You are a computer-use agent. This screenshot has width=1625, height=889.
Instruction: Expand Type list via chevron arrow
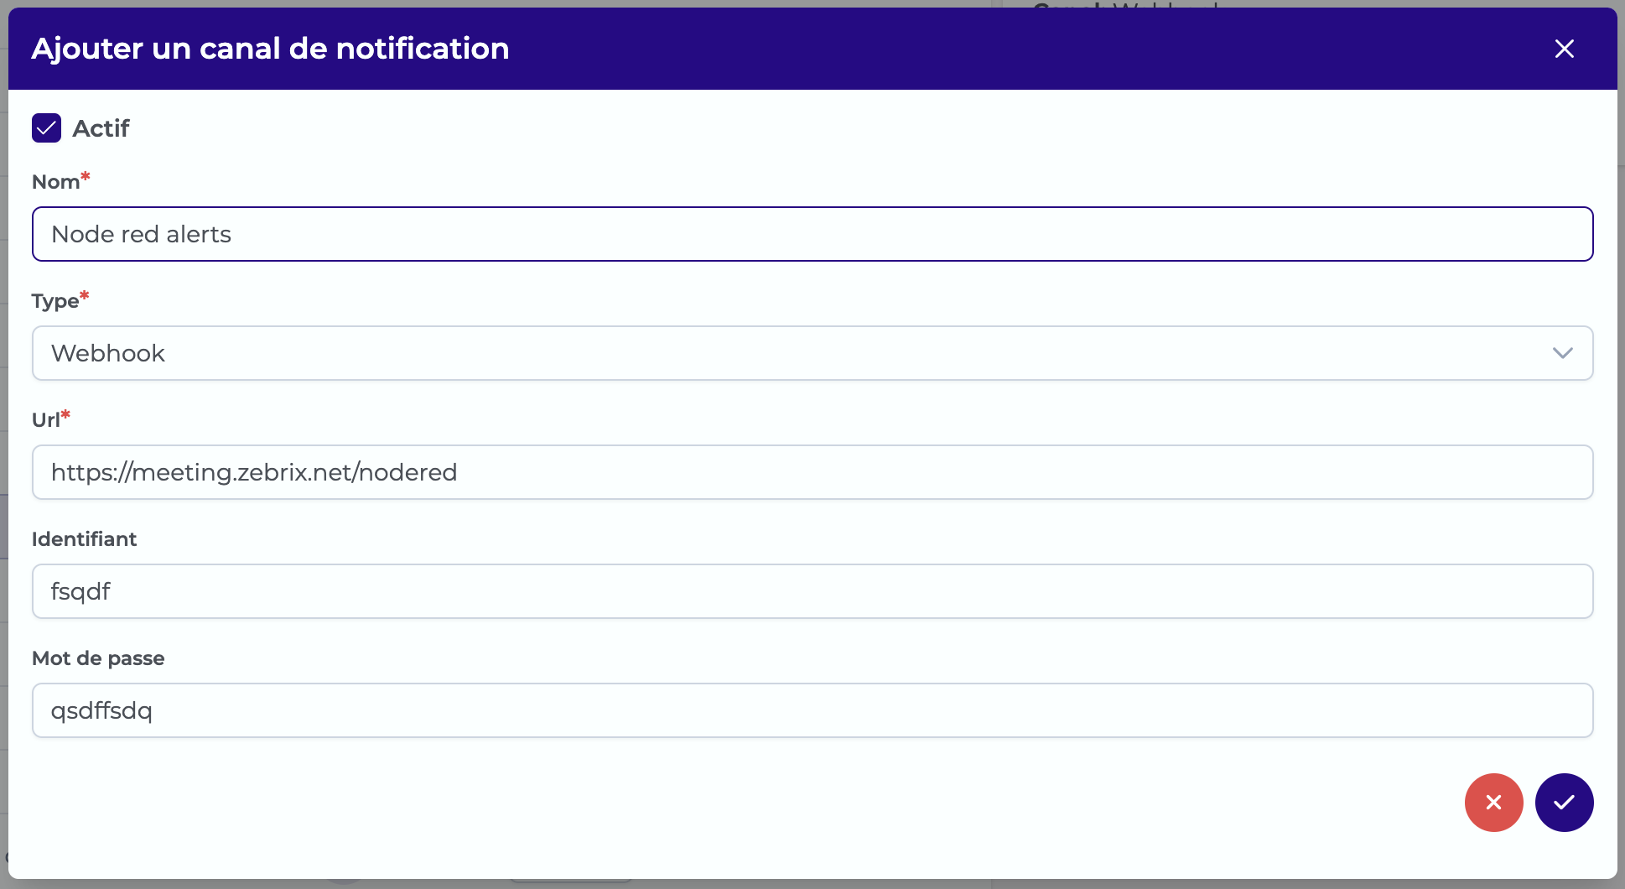pyautogui.click(x=1562, y=353)
